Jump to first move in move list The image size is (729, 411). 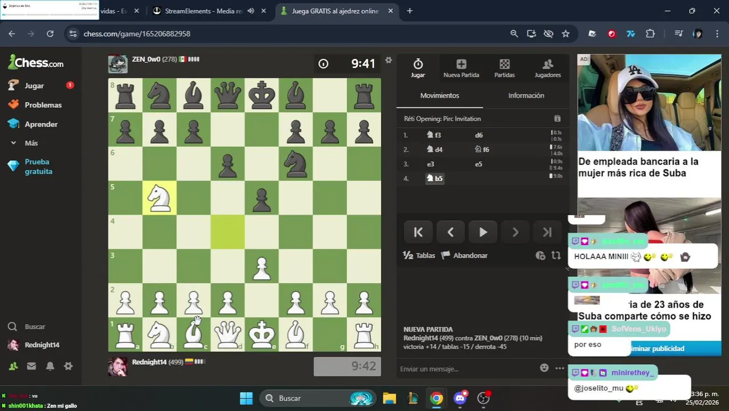418,232
